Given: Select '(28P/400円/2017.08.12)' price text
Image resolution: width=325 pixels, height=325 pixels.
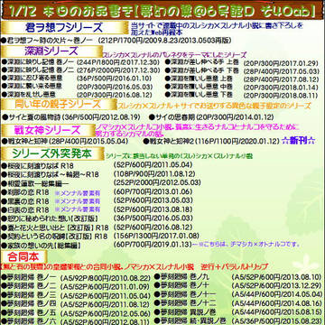Looking at the screenshot, I should (x=281, y=79).
